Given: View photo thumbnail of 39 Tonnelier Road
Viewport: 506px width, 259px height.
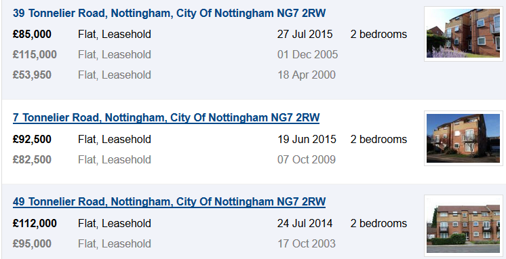Looking at the screenshot, I should click(463, 33).
